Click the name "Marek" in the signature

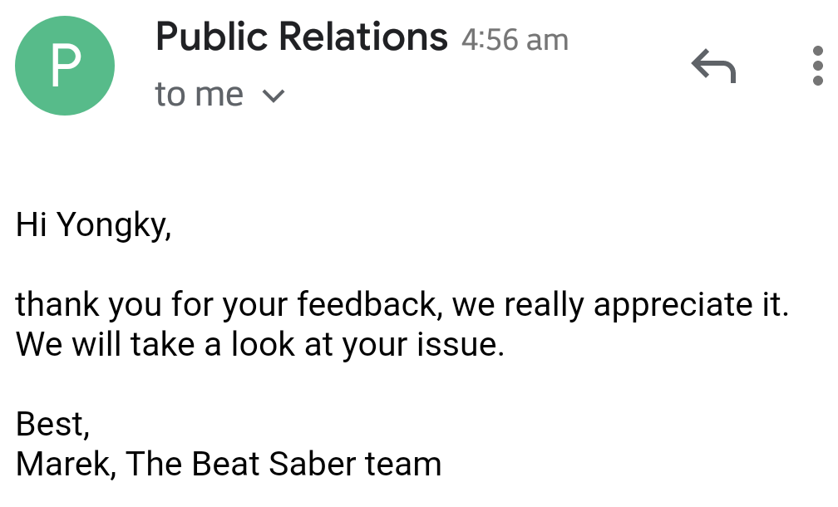tap(65, 463)
